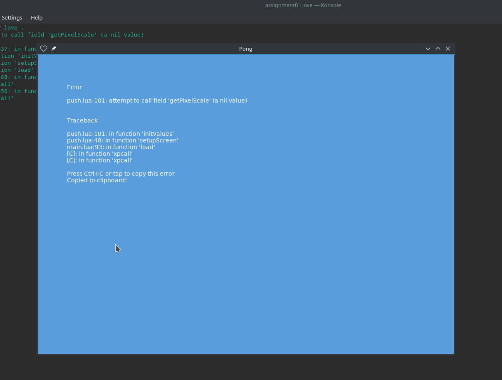Close the Pong error window

coord(448,49)
